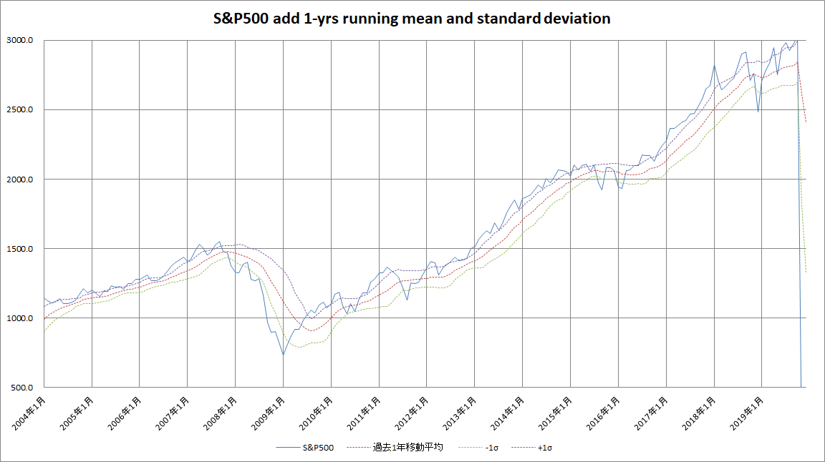The width and height of the screenshot is (825, 462).
Task: Select the 1000.0 y-axis label
Action: [x=20, y=318]
